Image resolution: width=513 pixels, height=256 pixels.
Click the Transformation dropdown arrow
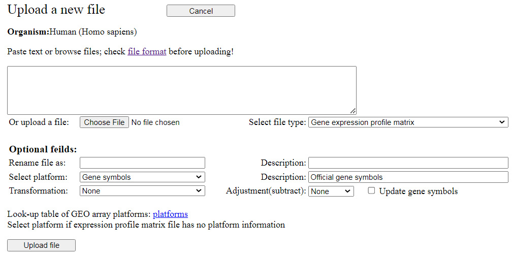199,191
